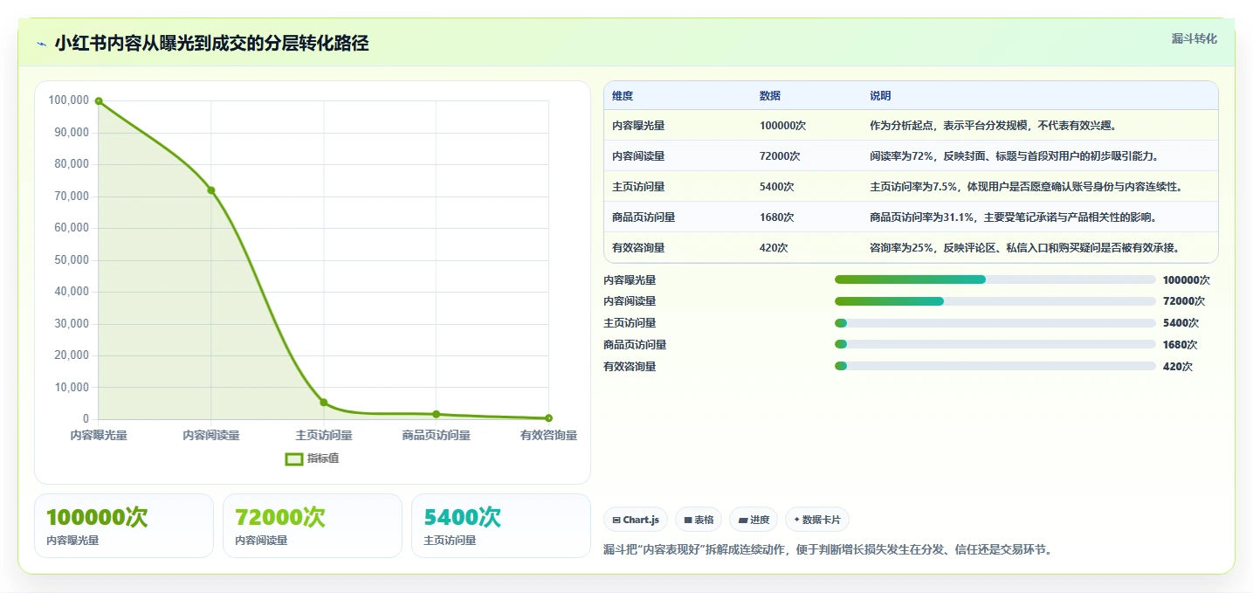The height and width of the screenshot is (593, 1253).
Task: Click the 420次 value beside the progress bar
Action: pos(1178,367)
